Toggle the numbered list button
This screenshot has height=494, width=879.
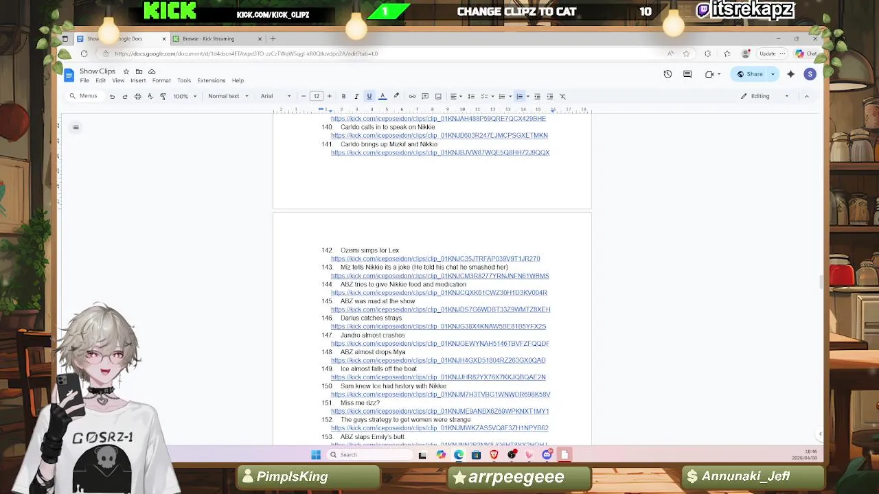(520, 96)
